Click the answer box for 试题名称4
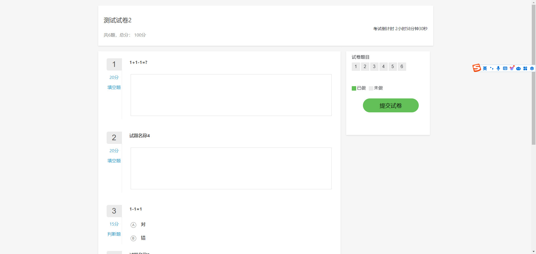The image size is (536, 254). (x=231, y=168)
